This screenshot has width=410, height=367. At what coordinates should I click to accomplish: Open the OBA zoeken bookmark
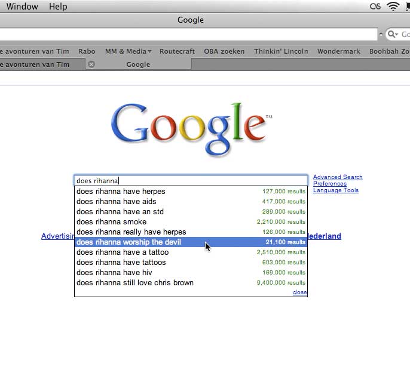tap(224, 51)
